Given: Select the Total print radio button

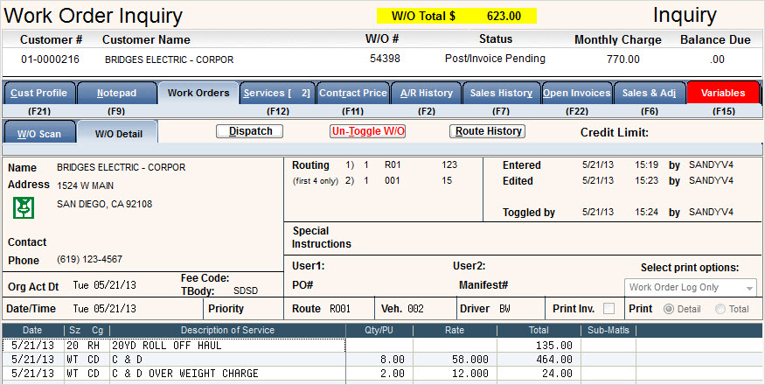Looking at the screenshot, I should click(720, 309).
